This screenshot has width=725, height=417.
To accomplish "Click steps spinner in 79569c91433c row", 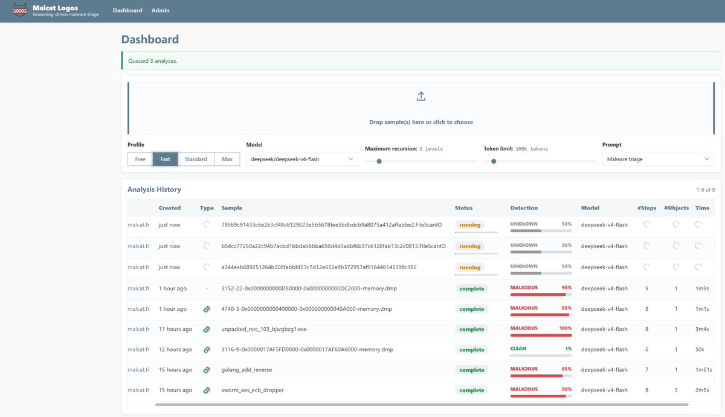I will 647,224.
